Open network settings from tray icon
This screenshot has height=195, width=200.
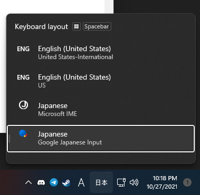click(x=121, y=182)
